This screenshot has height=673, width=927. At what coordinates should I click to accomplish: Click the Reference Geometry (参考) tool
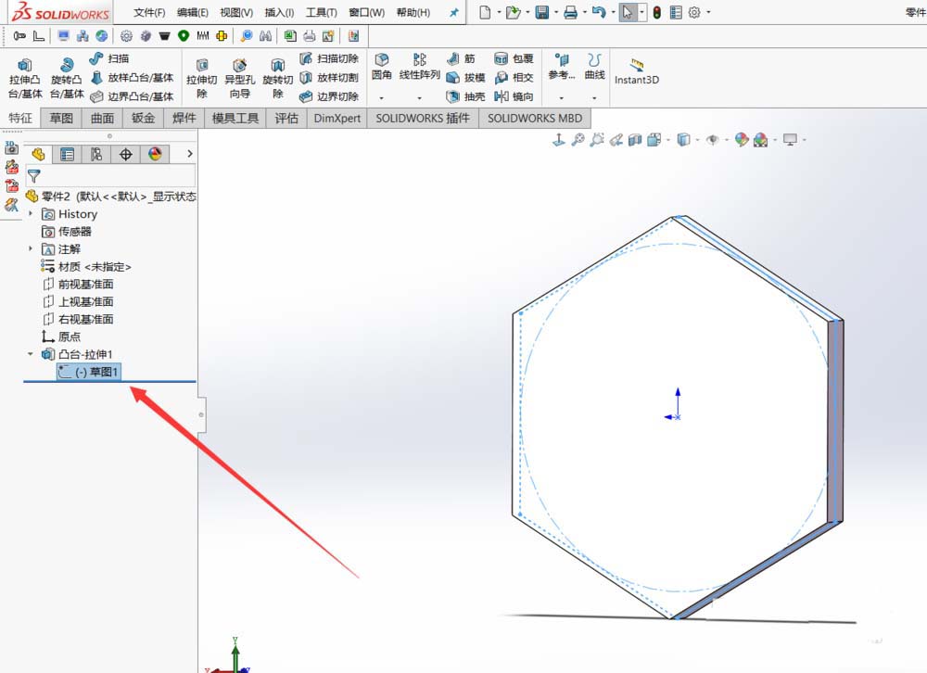click(562, 66)
